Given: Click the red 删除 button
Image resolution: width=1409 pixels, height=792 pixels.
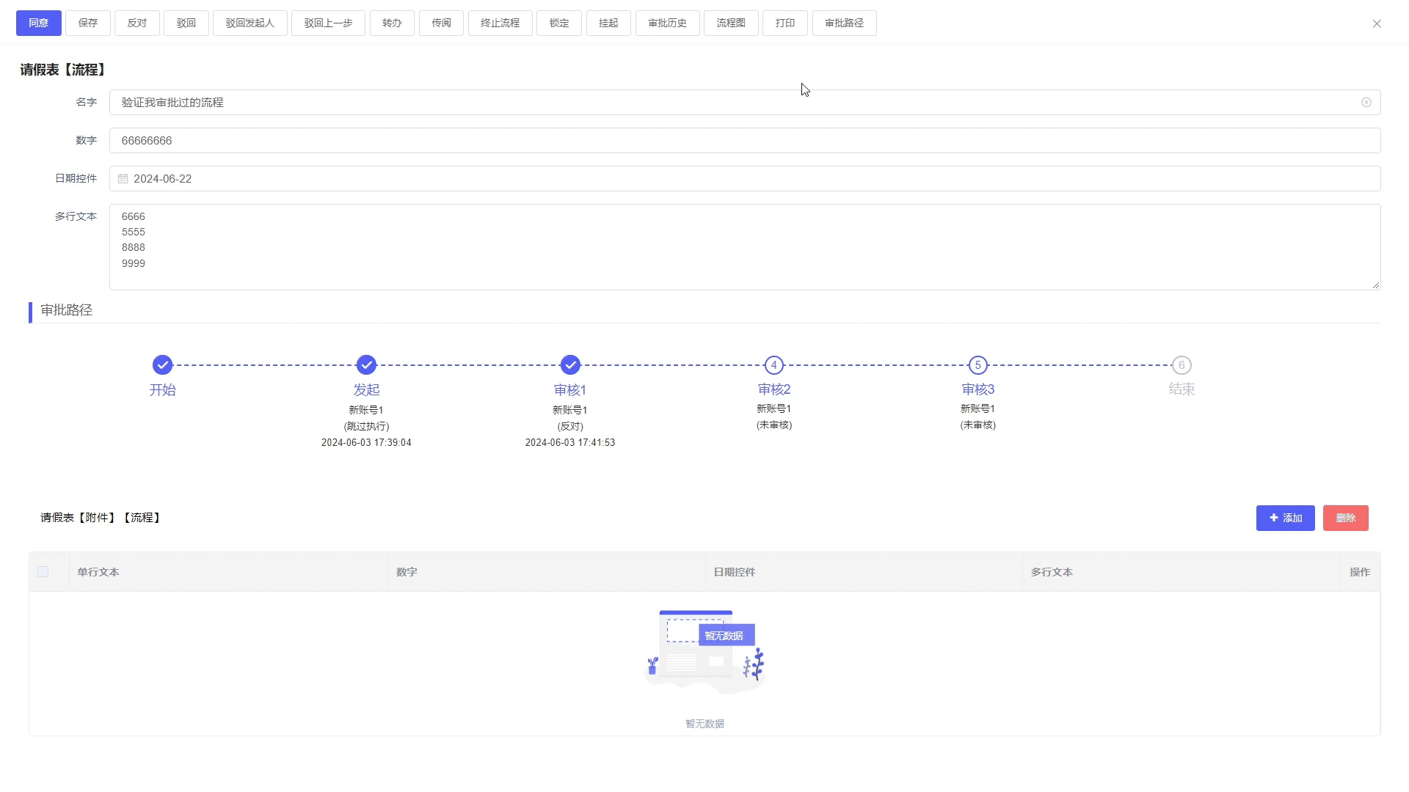Looking at the screenshot, I should 1345,518.
